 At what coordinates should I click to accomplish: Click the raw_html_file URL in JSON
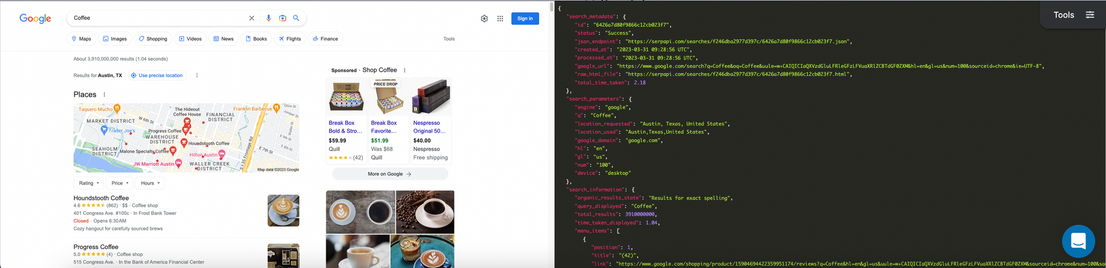tap(738, 74)
